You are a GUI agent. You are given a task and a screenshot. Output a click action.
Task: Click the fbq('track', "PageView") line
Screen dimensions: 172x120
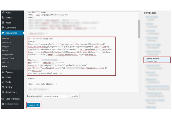pyautogui.click(x=46, y=62)
